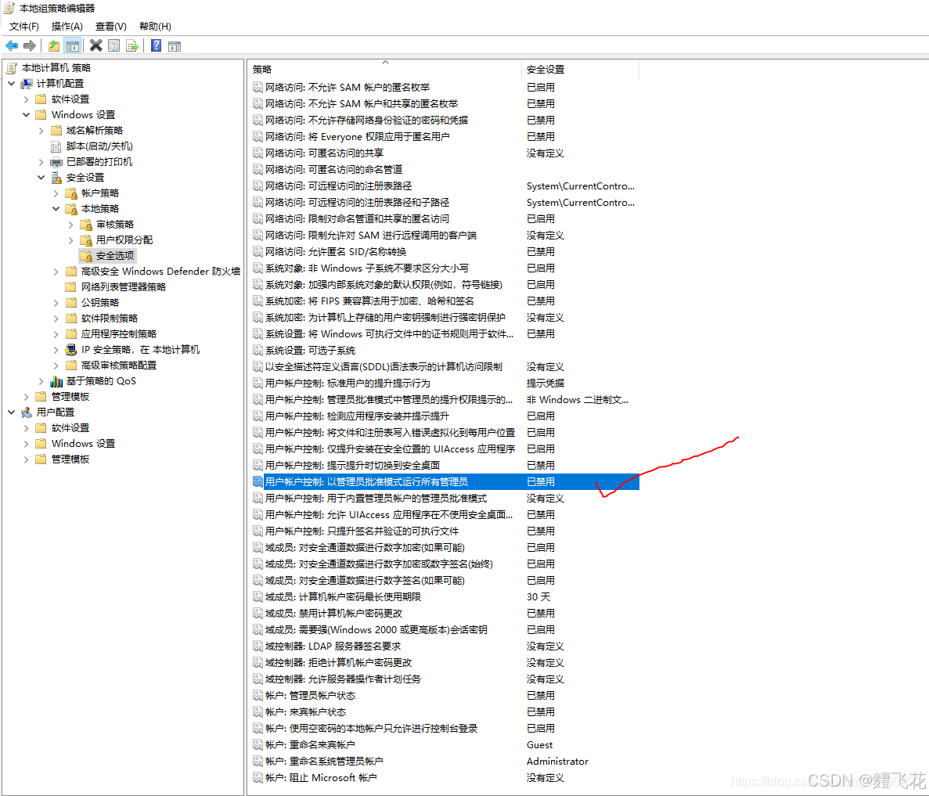Expand the 帐户策略 node

pyautogui.click(x=56, y=193)
